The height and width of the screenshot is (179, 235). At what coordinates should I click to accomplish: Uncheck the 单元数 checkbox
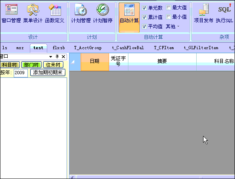(x=144, y=8)
